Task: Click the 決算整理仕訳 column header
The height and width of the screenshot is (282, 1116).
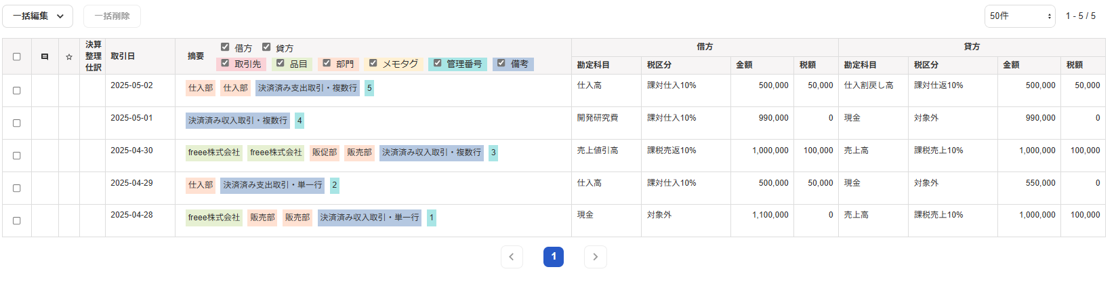Action: click(94, 56)
